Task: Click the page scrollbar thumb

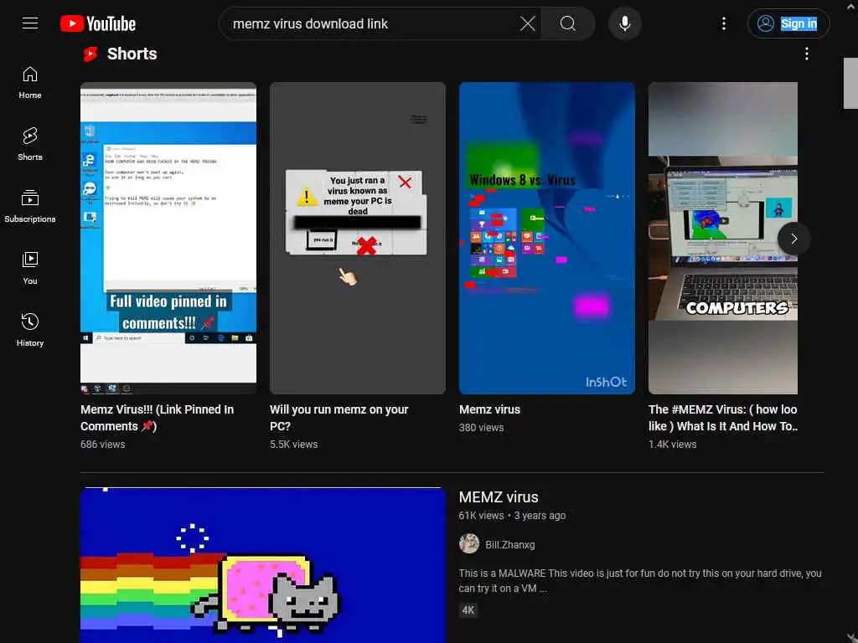Action: pyautogui.click(x=850, y=83)
